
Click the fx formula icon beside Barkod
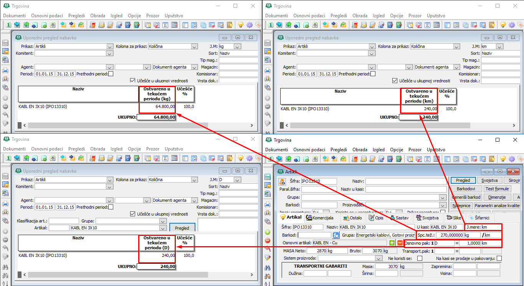point(336,235)
